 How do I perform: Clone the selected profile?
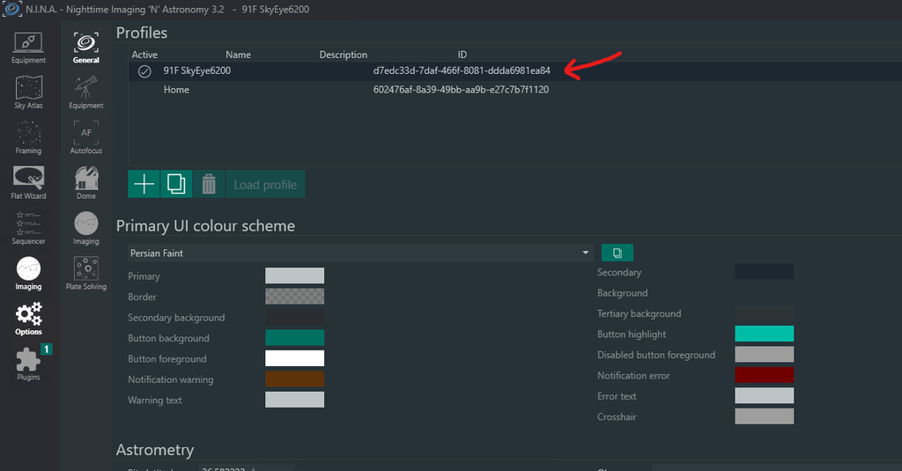tap(176, 184)
